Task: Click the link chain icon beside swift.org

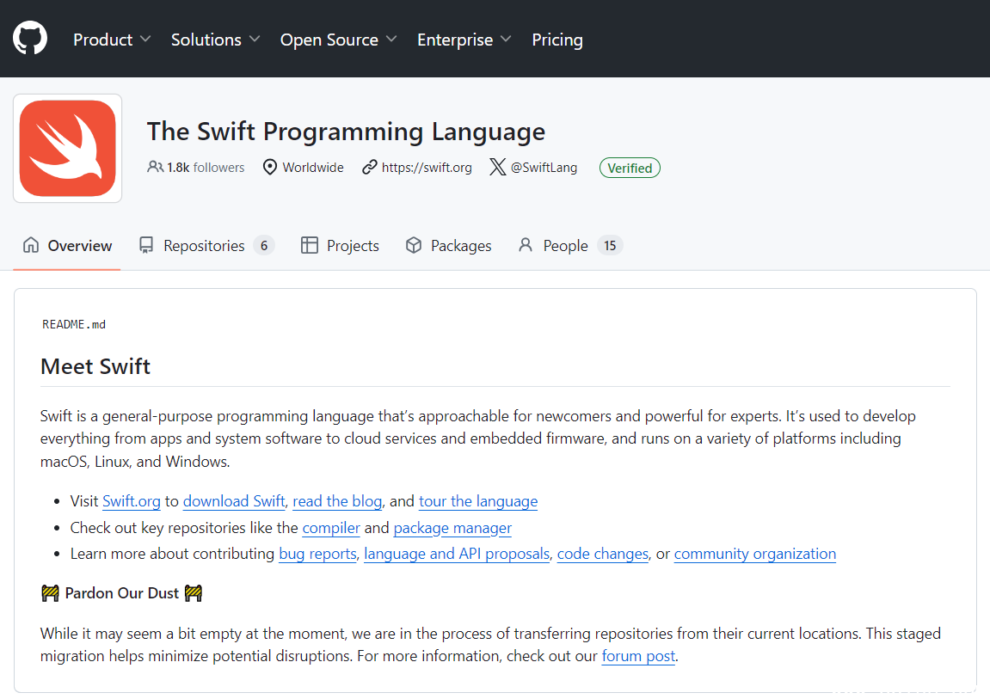Action: point(370,168)
